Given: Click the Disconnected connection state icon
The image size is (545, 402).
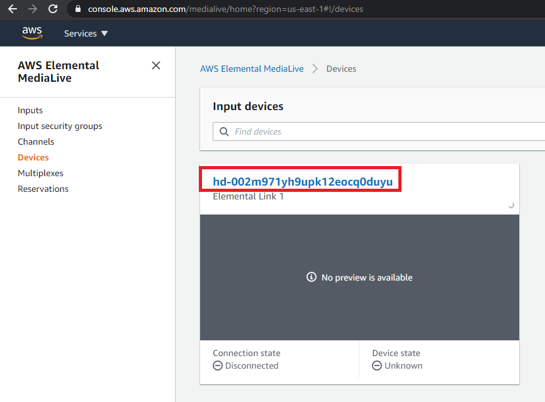Looking at the screenshot, I should (217, 366).
